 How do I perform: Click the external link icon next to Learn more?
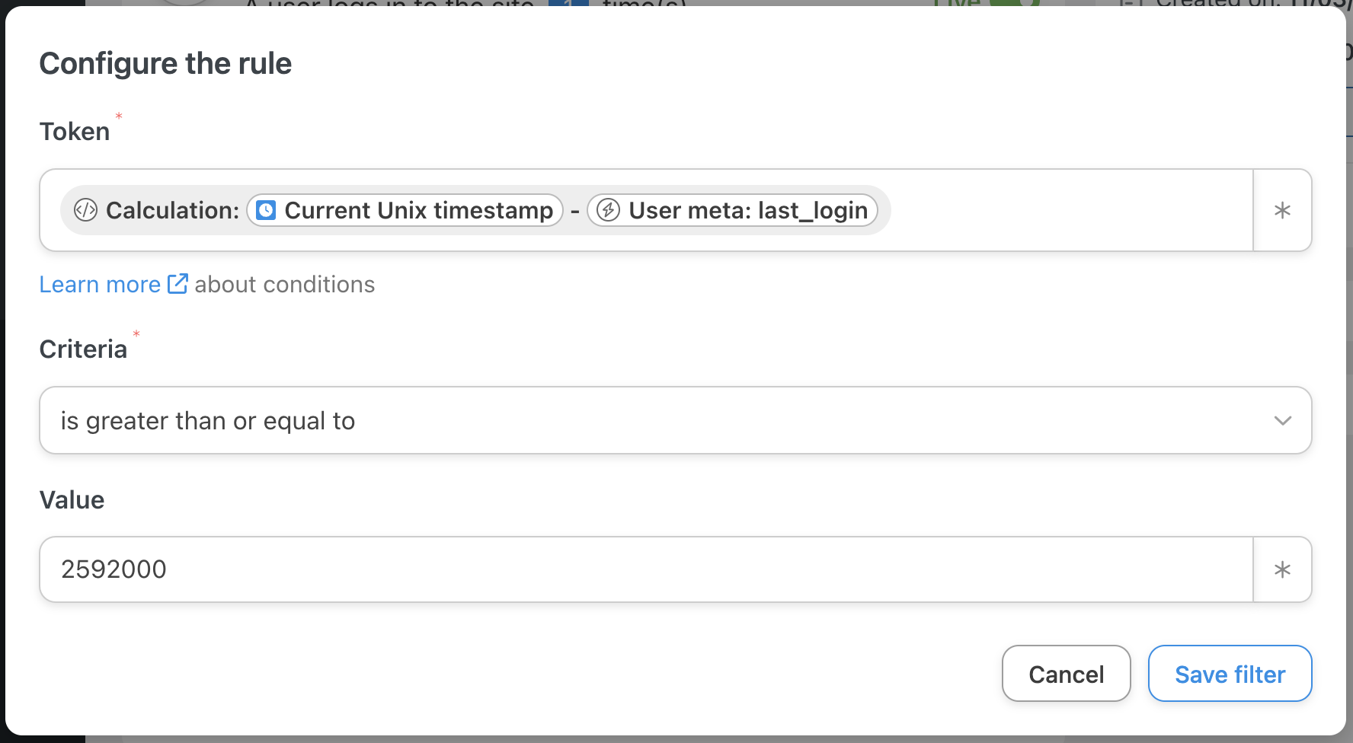(178, 283)
